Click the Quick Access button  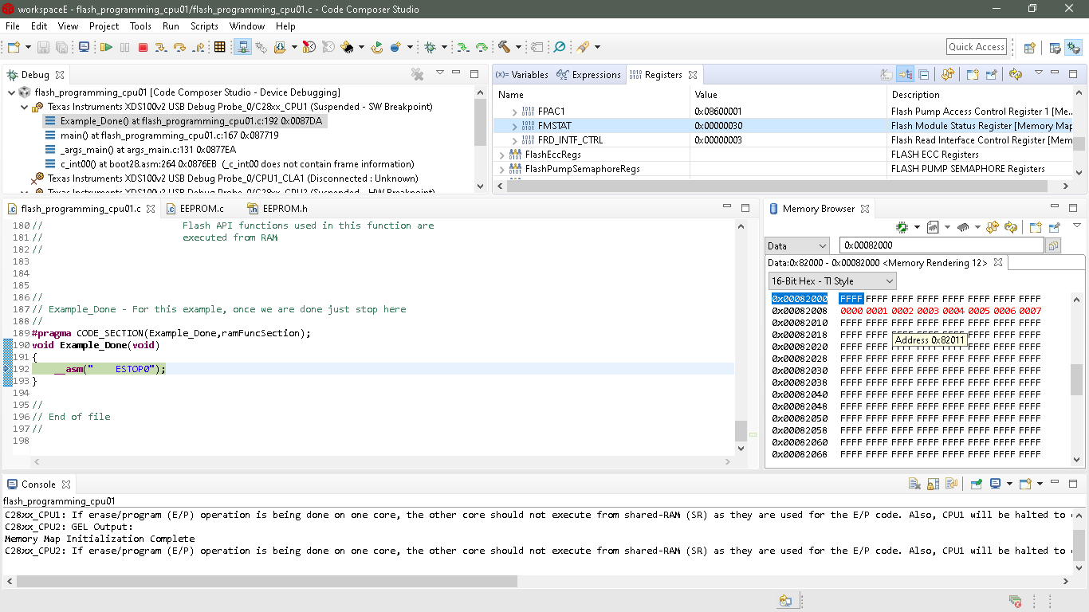(976, 46)
